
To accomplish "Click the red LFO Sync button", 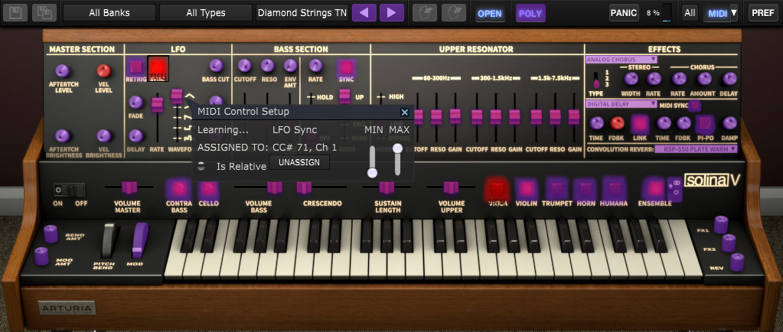I will click(158, 68).
